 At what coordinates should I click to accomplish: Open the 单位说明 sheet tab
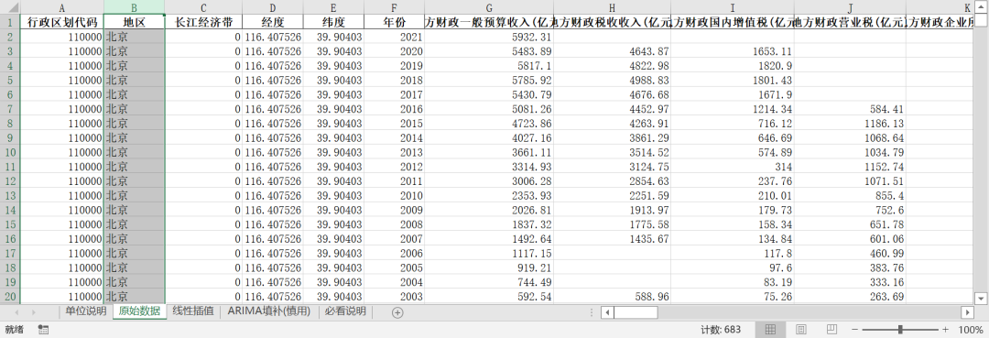click(x=86, y=311)
